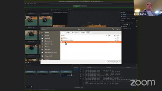Switch to the Attributes tab
The image size is (162, 91).
(x=77, y=88)
